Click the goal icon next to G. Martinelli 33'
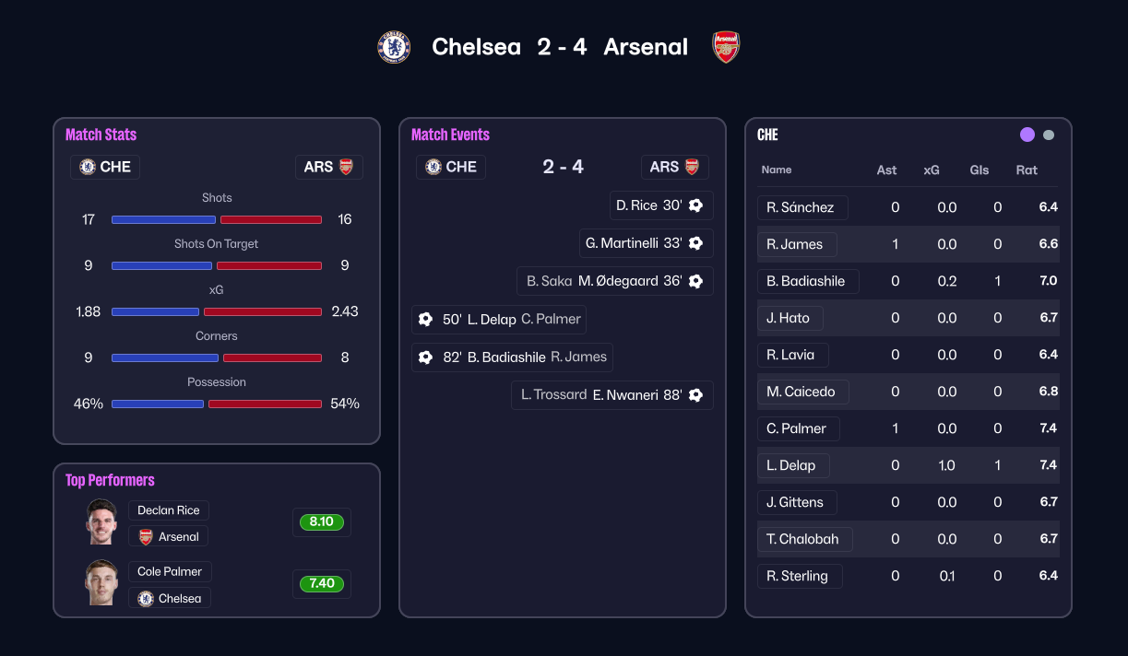1128x656 pixels. [696, 243]
